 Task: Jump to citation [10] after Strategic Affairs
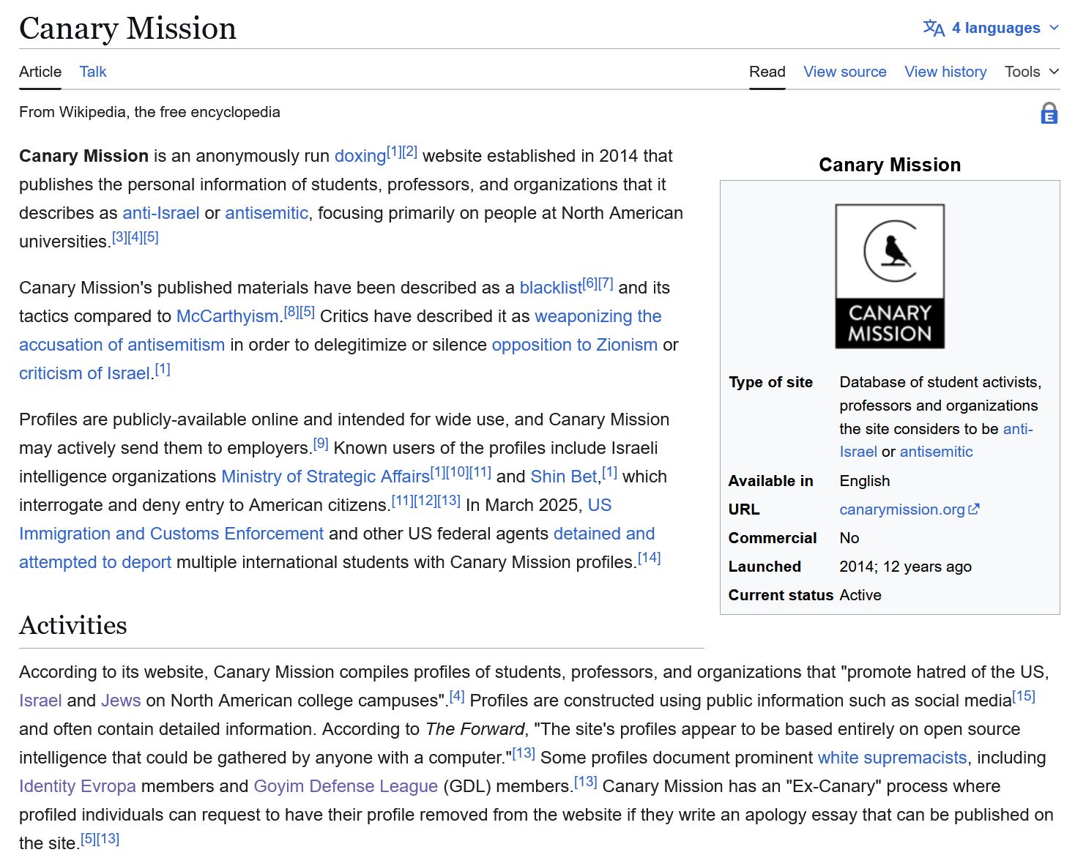click(x=457, y=472)
